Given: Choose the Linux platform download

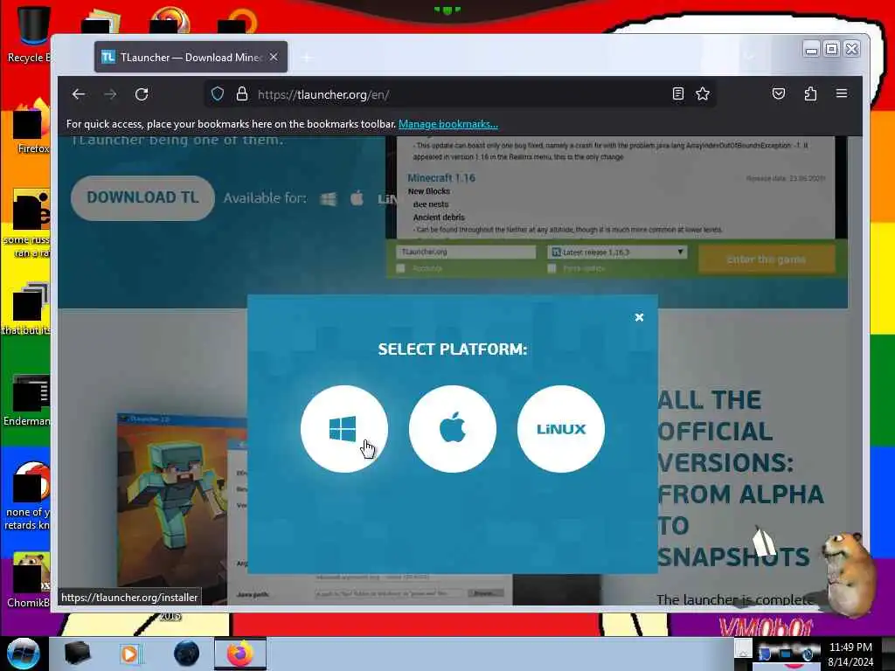Looking at the screenshot, I should 560,428.
